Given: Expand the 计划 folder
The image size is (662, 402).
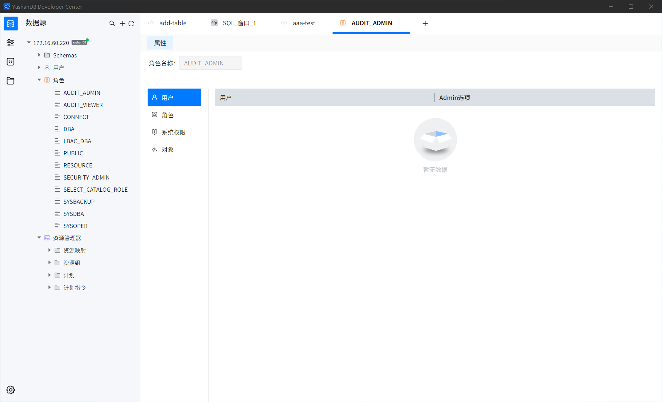Looking at the screenshot, I should pos(49,275).
